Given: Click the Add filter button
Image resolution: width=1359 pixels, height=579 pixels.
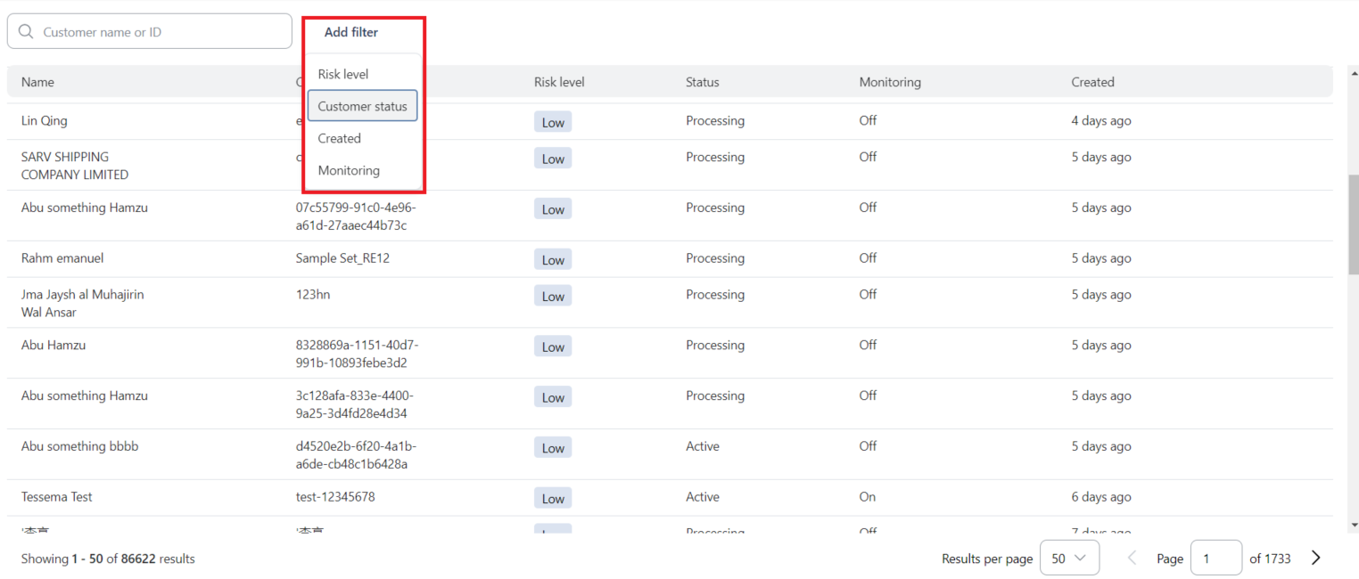Looking at the screenshot, I should tap(350, 32).
